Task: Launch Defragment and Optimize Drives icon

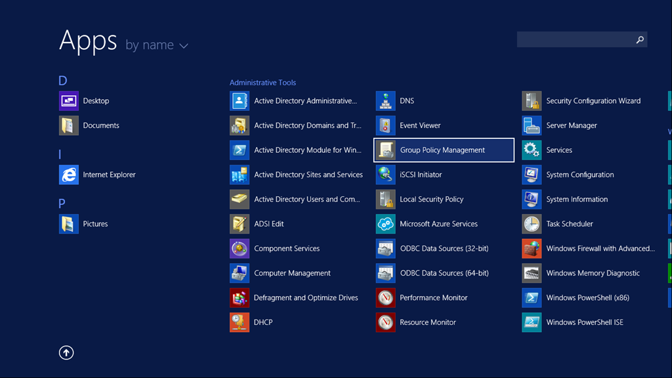Action: pos(239,298)
